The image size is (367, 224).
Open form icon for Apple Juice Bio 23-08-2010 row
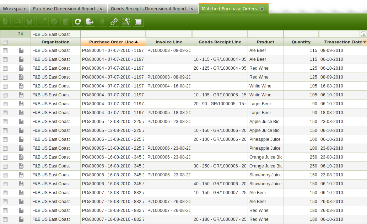pos(21,122)
